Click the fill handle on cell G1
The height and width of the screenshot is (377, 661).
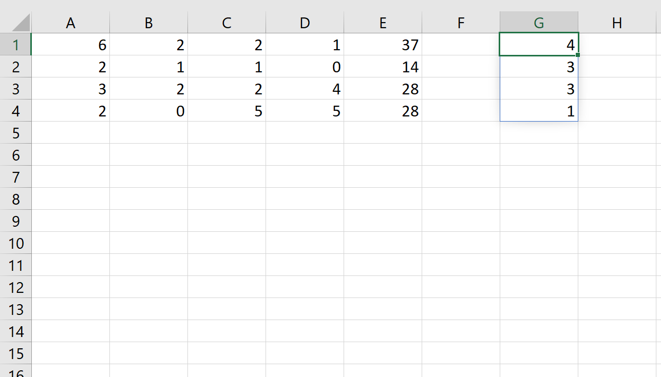578,55
